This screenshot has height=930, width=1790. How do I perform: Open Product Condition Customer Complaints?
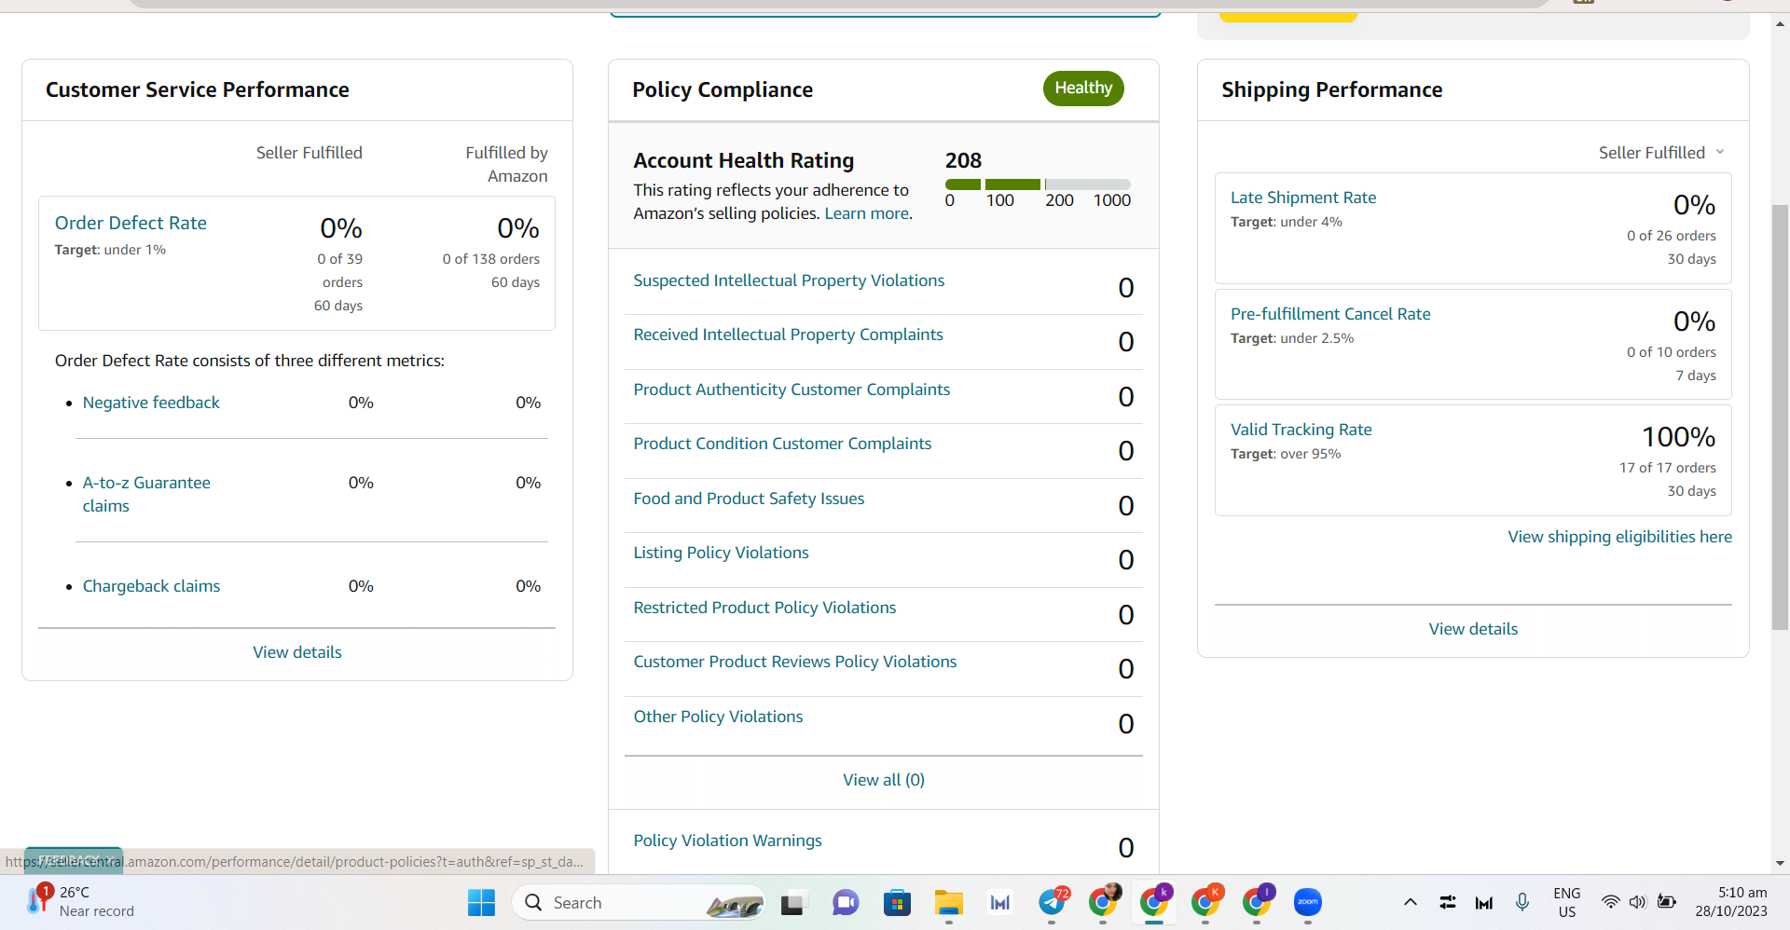782,444
